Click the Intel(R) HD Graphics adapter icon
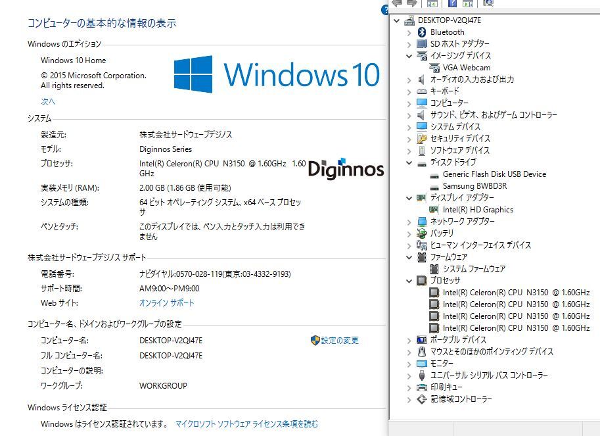The image size is (600, 436). point(434,209)
